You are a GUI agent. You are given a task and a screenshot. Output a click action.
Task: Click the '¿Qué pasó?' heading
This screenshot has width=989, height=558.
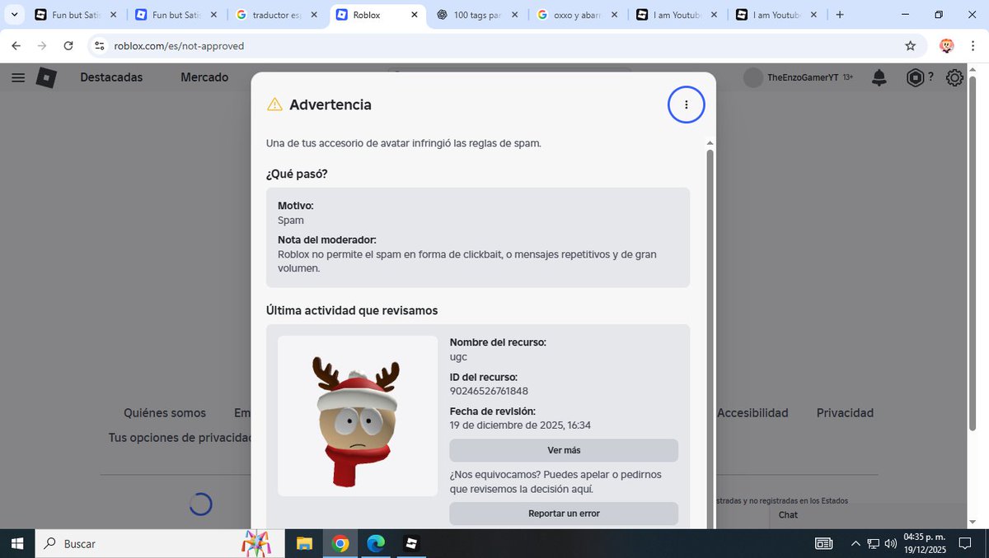pyautogui.click(x=297, y=174)
